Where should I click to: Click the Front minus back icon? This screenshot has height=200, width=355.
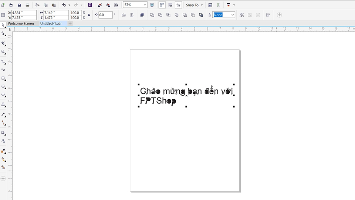click(x=185, y=15)
